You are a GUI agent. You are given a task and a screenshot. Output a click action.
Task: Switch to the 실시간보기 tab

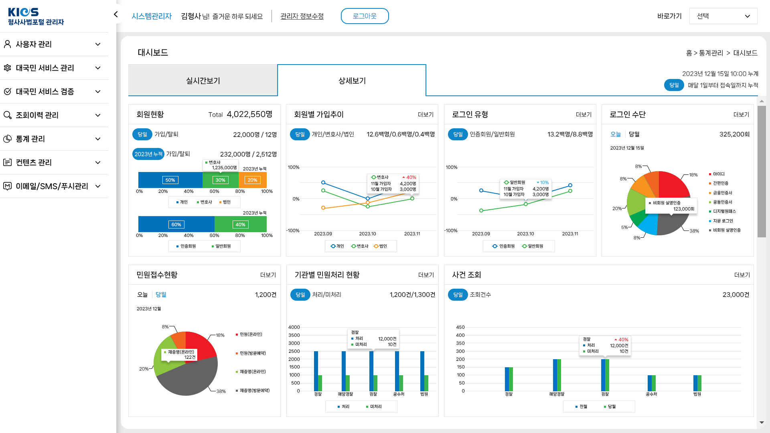click(203, 81)
